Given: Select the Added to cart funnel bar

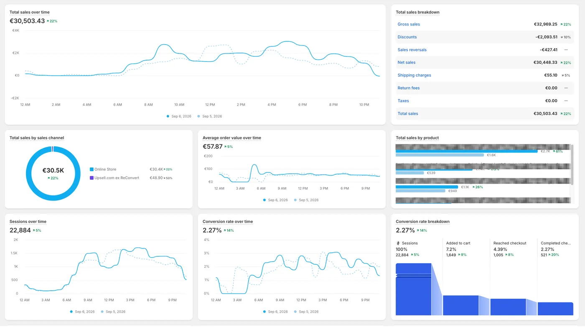Looking at the screenshot, I should coord(460,305).
